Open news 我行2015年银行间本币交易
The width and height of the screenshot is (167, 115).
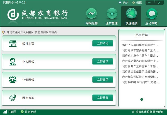coord(141,82)
